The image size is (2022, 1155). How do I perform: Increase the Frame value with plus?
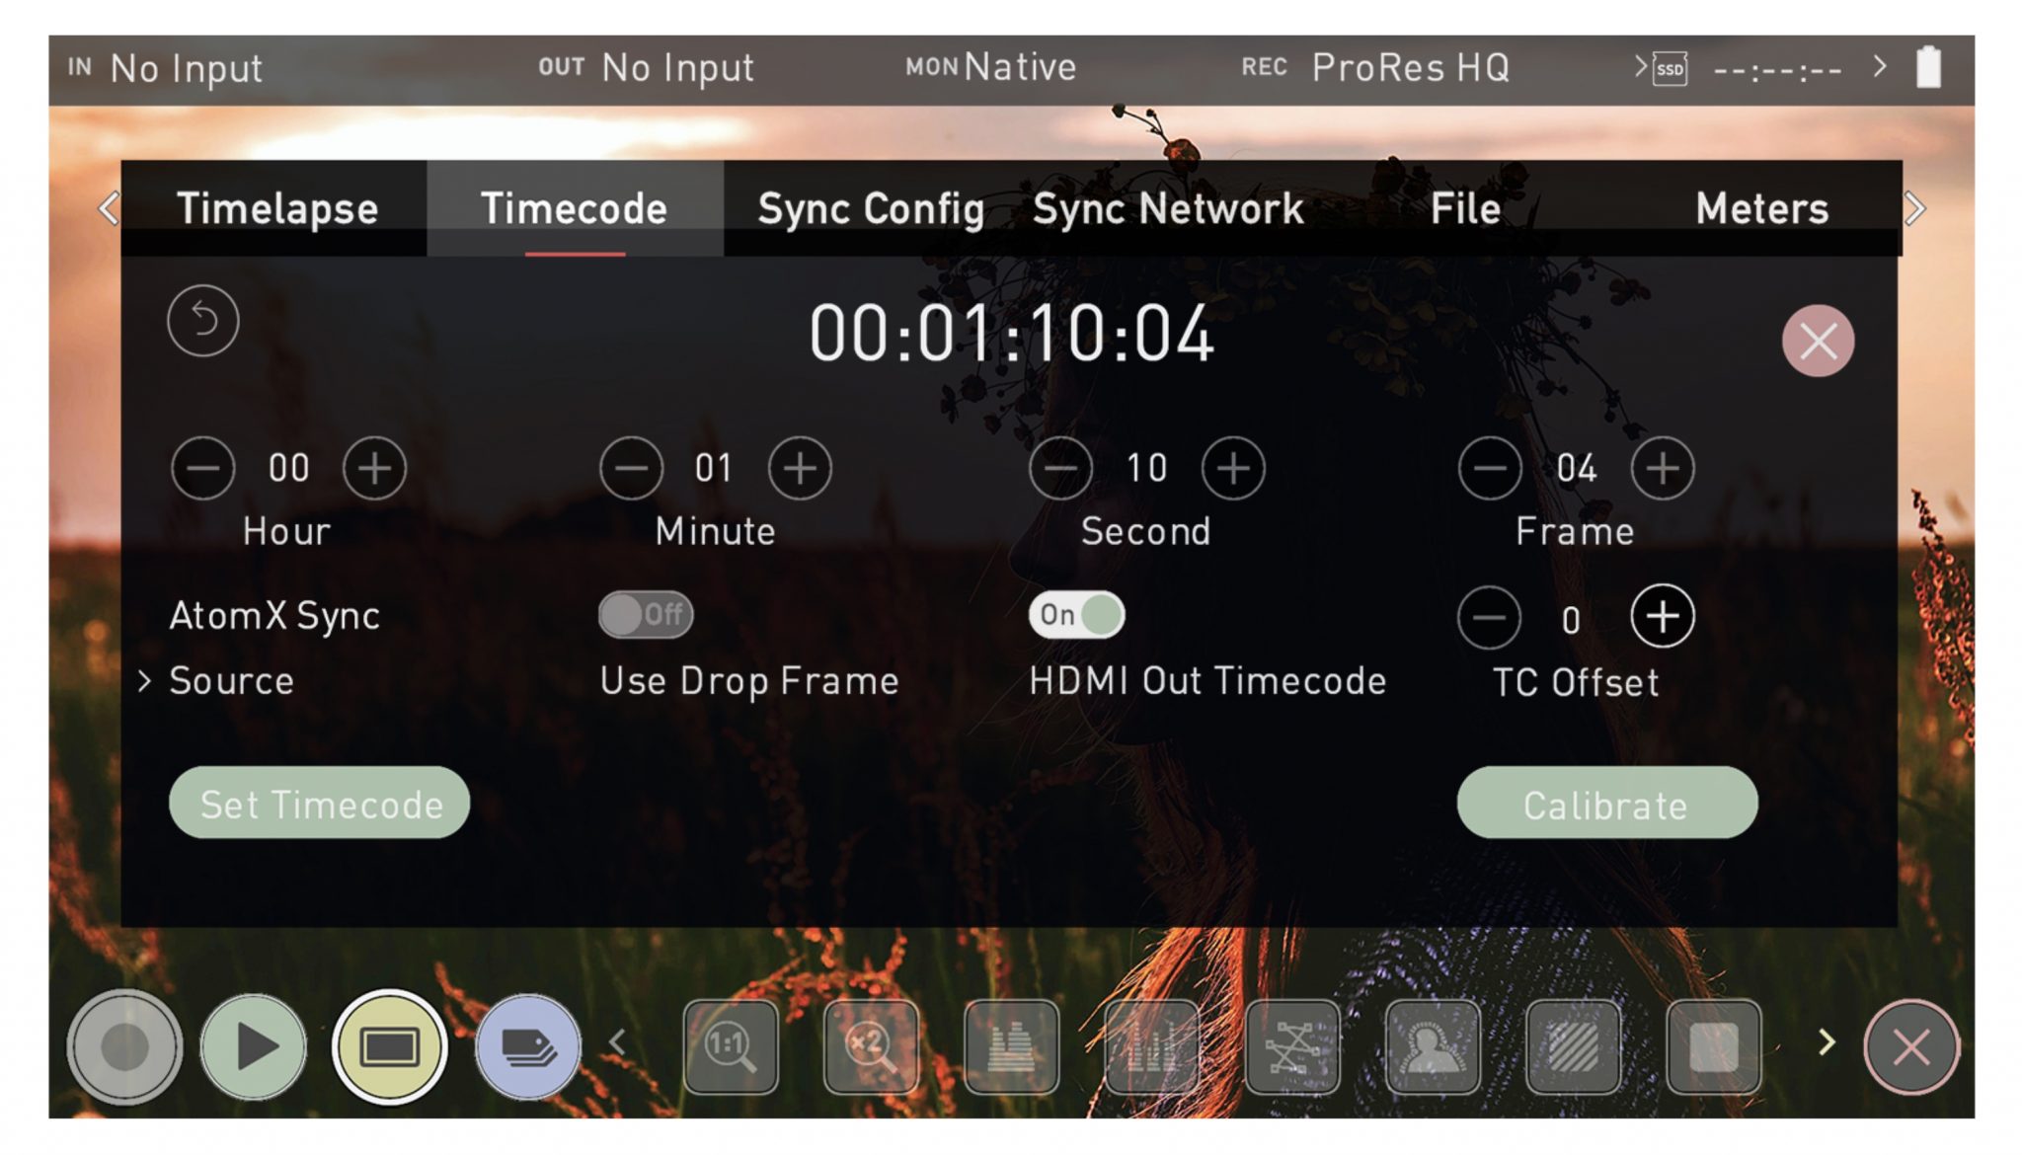(x=1662, y=469)
